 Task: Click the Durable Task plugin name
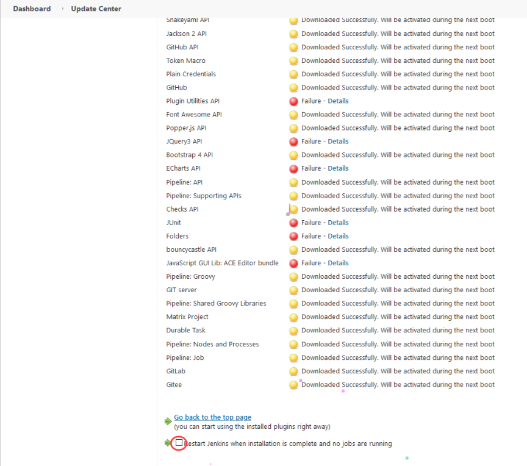(x=185, y=330)
